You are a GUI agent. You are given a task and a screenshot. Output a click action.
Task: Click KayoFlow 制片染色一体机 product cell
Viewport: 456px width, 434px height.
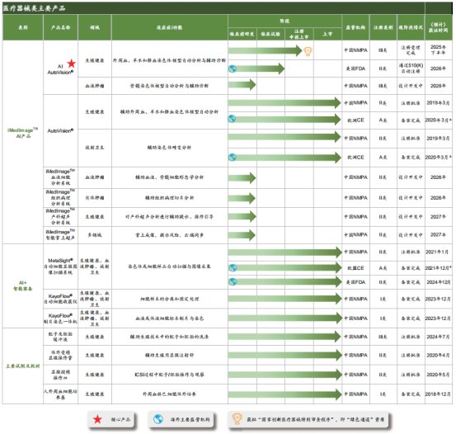(60, 318)
